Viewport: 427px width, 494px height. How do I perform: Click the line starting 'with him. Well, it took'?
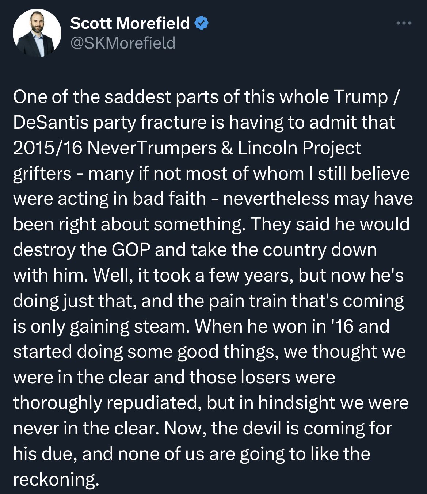(x=209, y=276)
